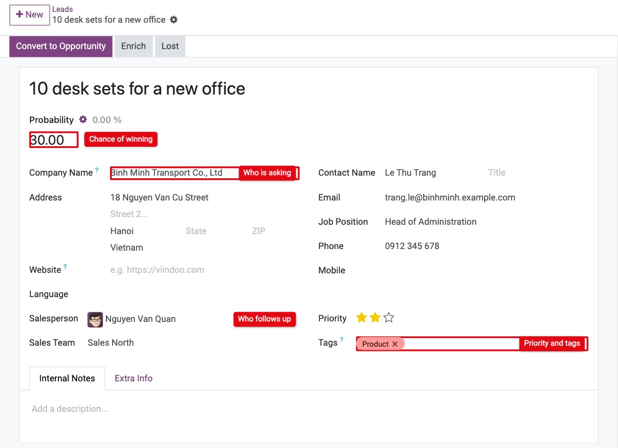Open the Title dropdown beside Contact Name

pos(537,173)
